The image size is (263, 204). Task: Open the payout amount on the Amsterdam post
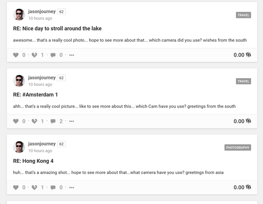tap(239, 121)
